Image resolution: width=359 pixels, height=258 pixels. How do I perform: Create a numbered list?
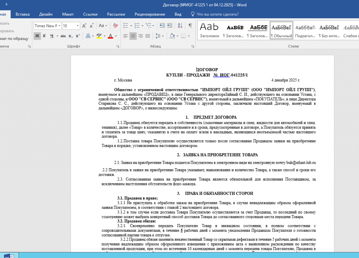tap(137, 26)
